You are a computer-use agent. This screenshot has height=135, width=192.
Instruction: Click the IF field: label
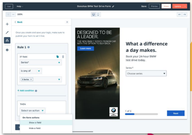tap(23, 57)
